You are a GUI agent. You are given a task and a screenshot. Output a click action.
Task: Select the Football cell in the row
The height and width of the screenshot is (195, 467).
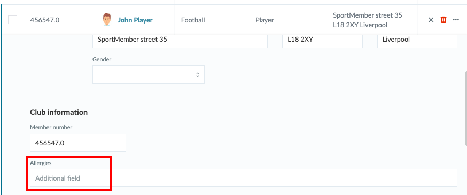pyautogui.click(x=193, y=20)
